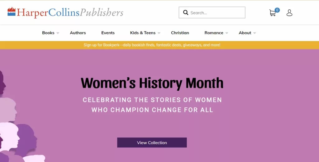Expand the Kids & Teens dropdown arrow

(x=159, y=33)
